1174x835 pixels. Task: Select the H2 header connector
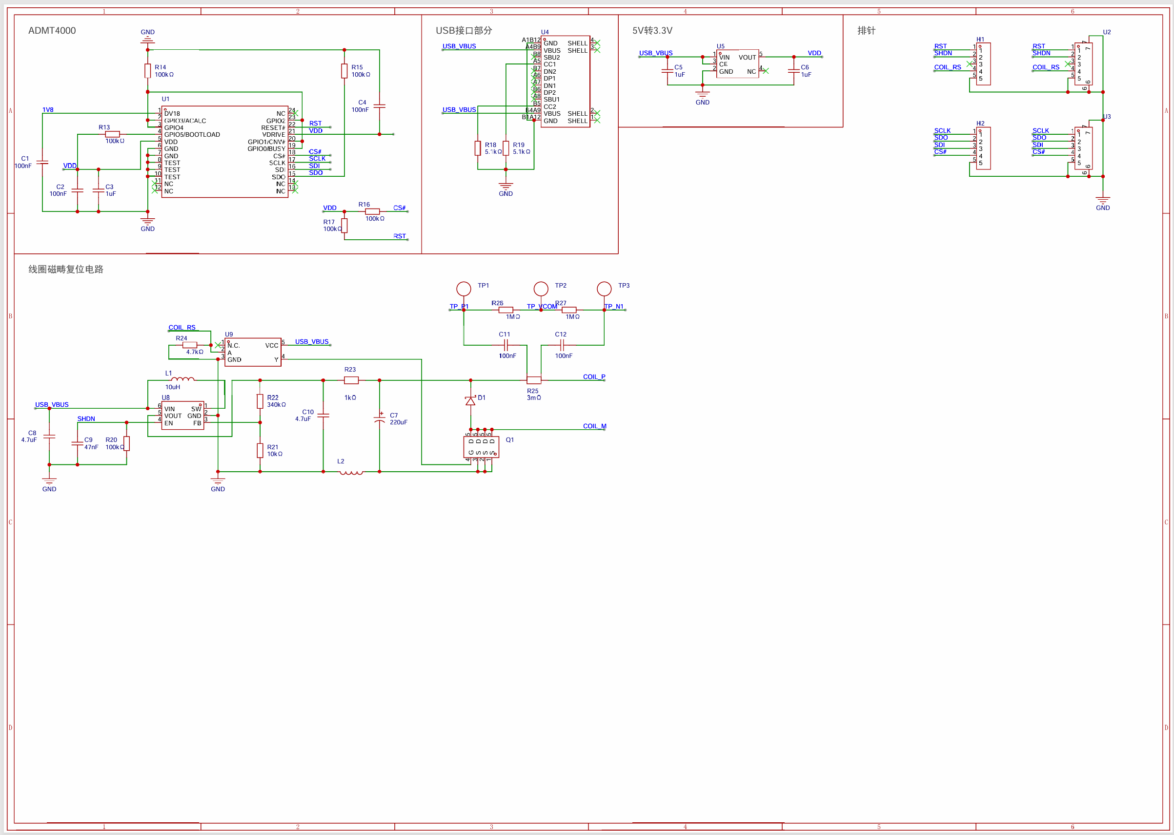pyautogui.click(x=983, y=148)
